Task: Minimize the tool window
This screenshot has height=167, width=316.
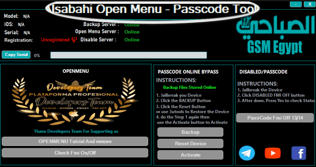Action: click(x=296, y=4)
